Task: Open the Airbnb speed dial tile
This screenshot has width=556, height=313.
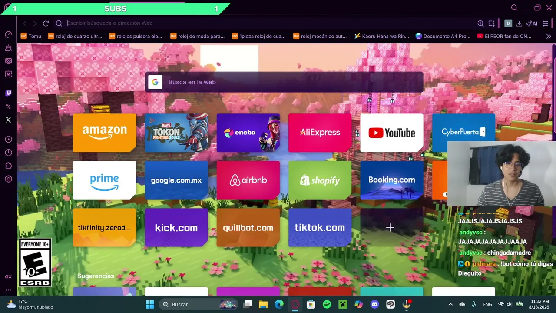Action: pyautogui.click(x=248, y=180)
